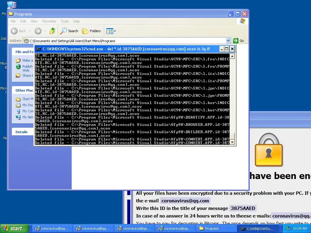Maximize the Programs window
Image resolution: width=311 pixels, height=233 pixels.
(238, 14)
